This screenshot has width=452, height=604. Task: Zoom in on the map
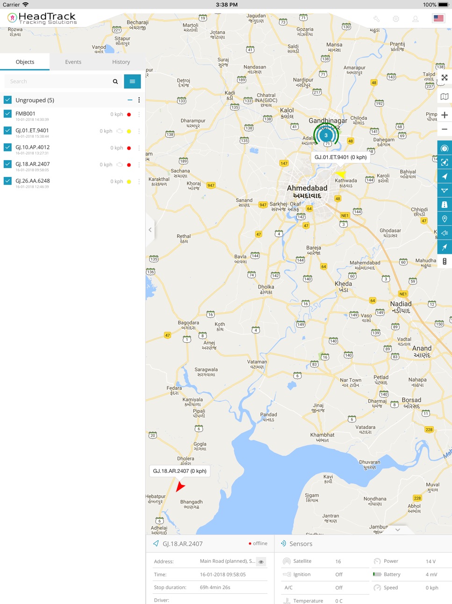(x=445, y=115)
